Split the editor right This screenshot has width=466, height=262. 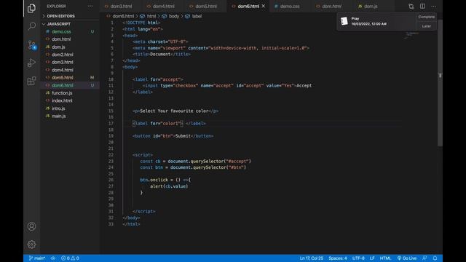click(422, 7)
